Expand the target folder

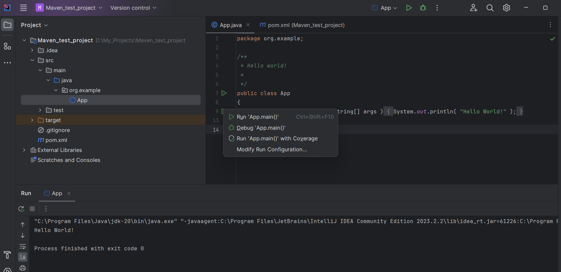pyautogui.click(x=32, y=120)
